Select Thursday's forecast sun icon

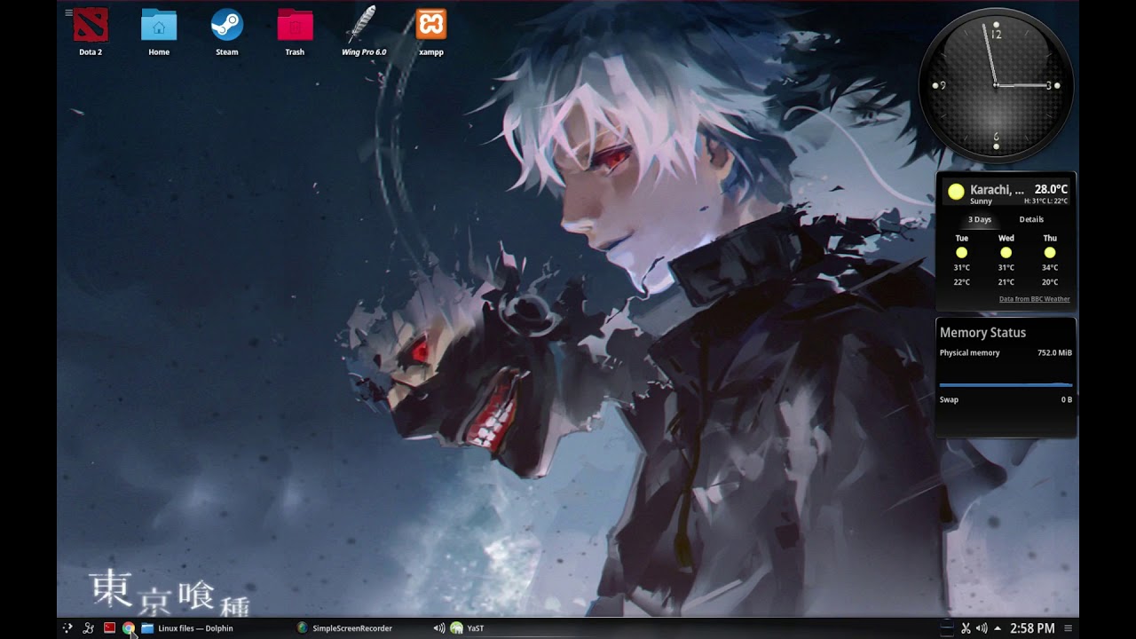(x=1050, y=253)
